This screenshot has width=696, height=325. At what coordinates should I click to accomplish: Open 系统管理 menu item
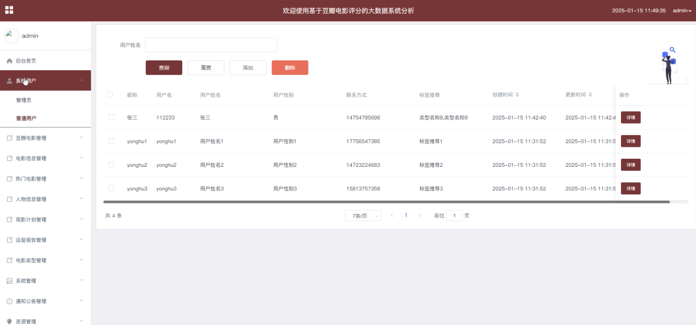tap(46, 281)
